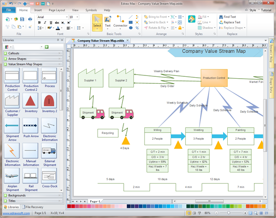Image resolution: width=276 pixels, height=218 pixels.
Task: Switch to the Page Layout ribbon tab
Action: coord(60,9)
